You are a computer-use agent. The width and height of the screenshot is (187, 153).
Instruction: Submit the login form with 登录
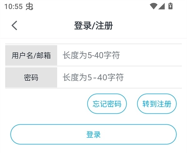(x=93, y=135)
